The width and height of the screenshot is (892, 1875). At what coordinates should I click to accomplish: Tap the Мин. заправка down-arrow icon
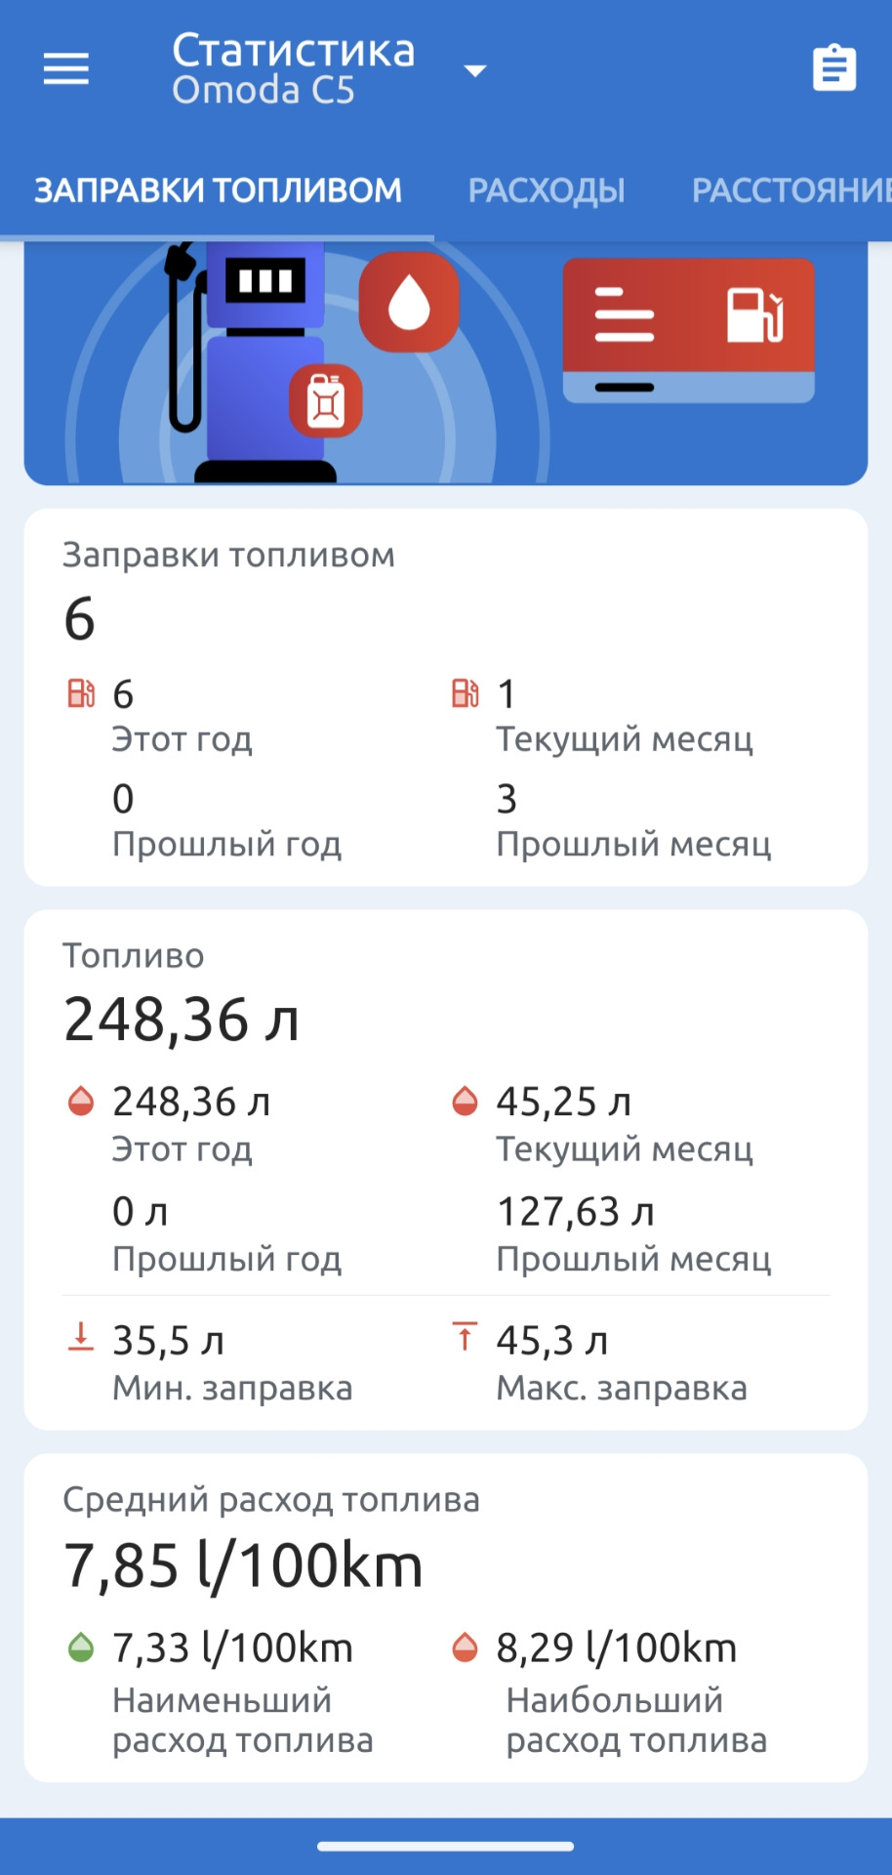pyautogui.click(x=81, y=1337)
